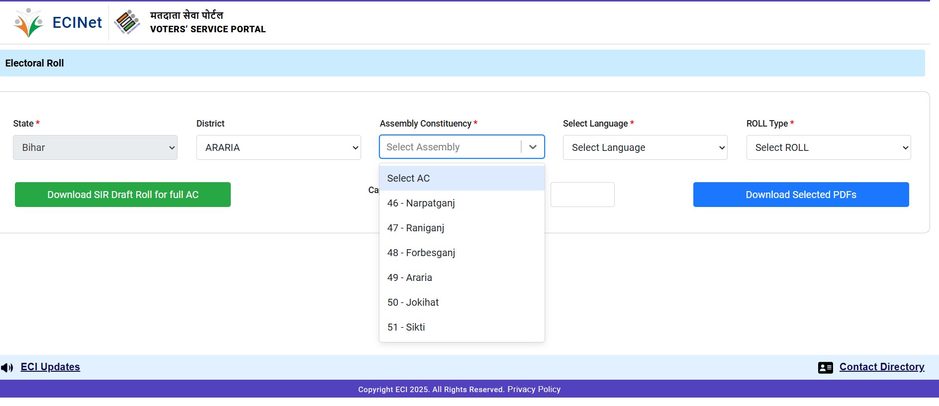Expand the Select ROLL type dropdown
This screenshot has height=406, width=939.
pos(828,147)
